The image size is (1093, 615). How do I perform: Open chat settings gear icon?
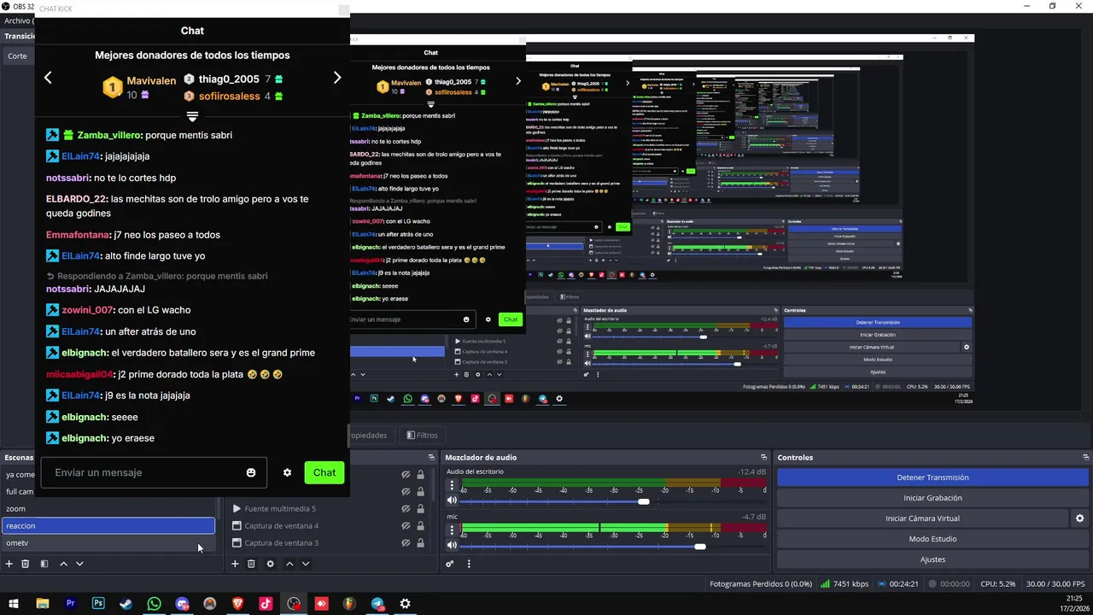pyautogui.click(x=288, y=472)
